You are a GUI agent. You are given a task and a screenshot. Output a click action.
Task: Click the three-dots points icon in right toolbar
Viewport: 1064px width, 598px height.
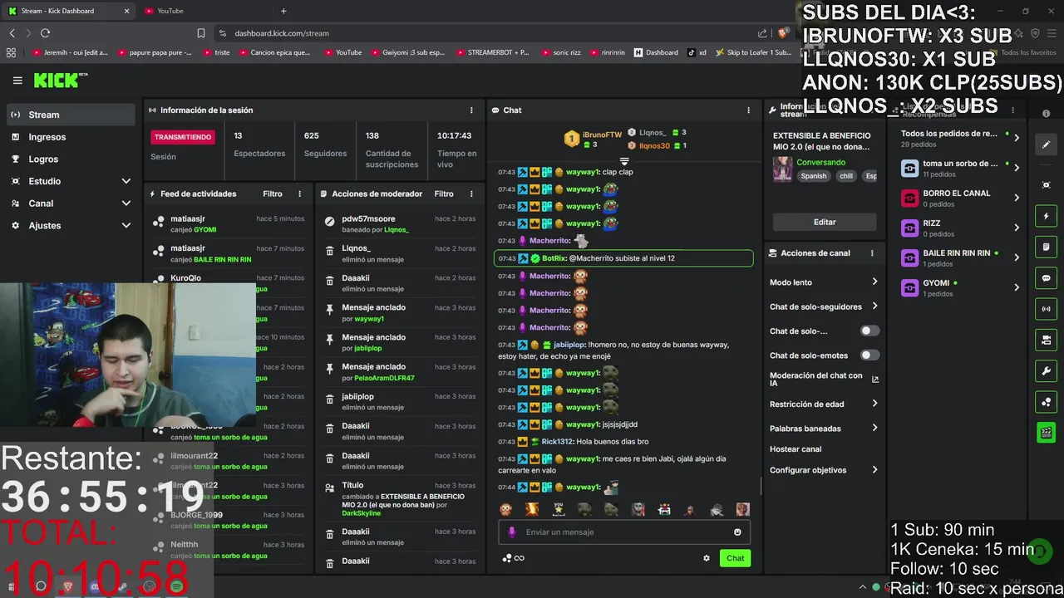coord(1047,402)
